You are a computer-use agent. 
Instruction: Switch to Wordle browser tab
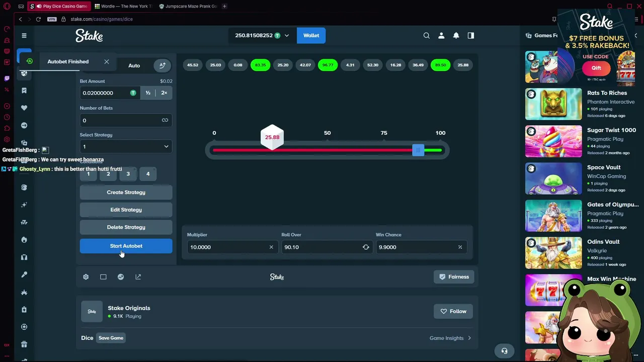tap(124, 7)
